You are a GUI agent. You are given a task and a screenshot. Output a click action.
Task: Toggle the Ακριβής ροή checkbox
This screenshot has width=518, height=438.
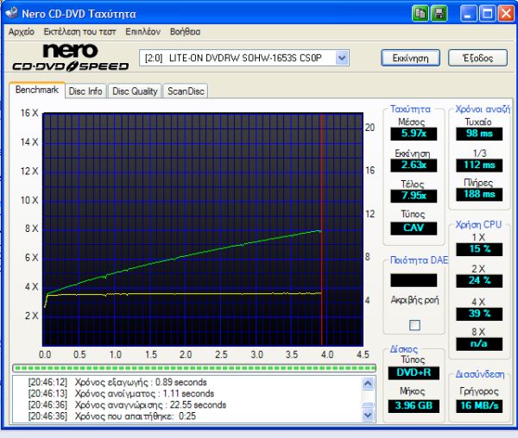click(x=414, y=325)
